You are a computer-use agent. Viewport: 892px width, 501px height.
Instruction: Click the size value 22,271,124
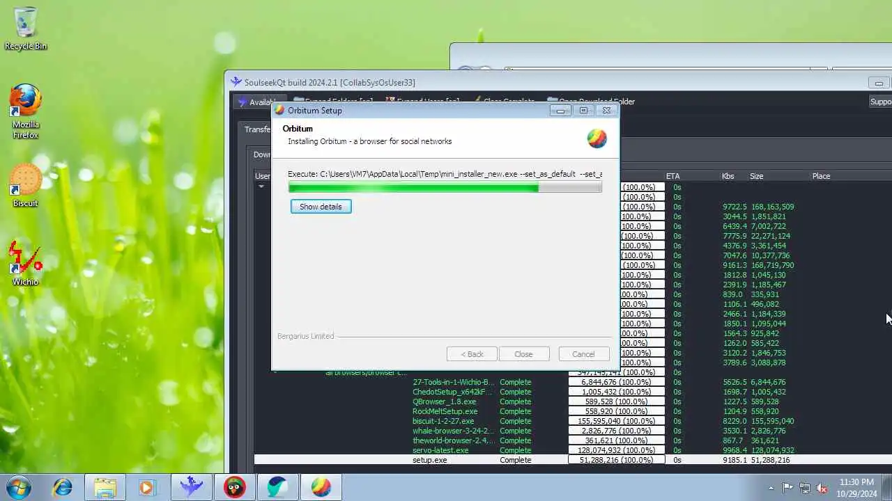coord(770,236)
